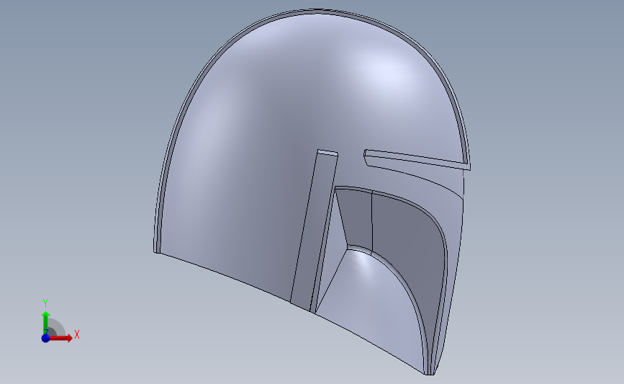The width and height of the screenshot is (624, 384).
Task: Select the horizontal brow ridge above the visor
Action: 416,159
